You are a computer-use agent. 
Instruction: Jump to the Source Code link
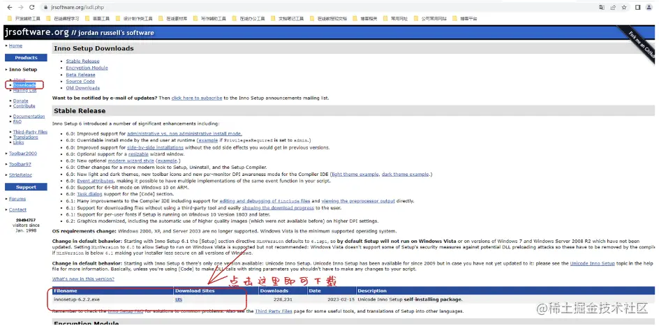[x=80, y=81]
